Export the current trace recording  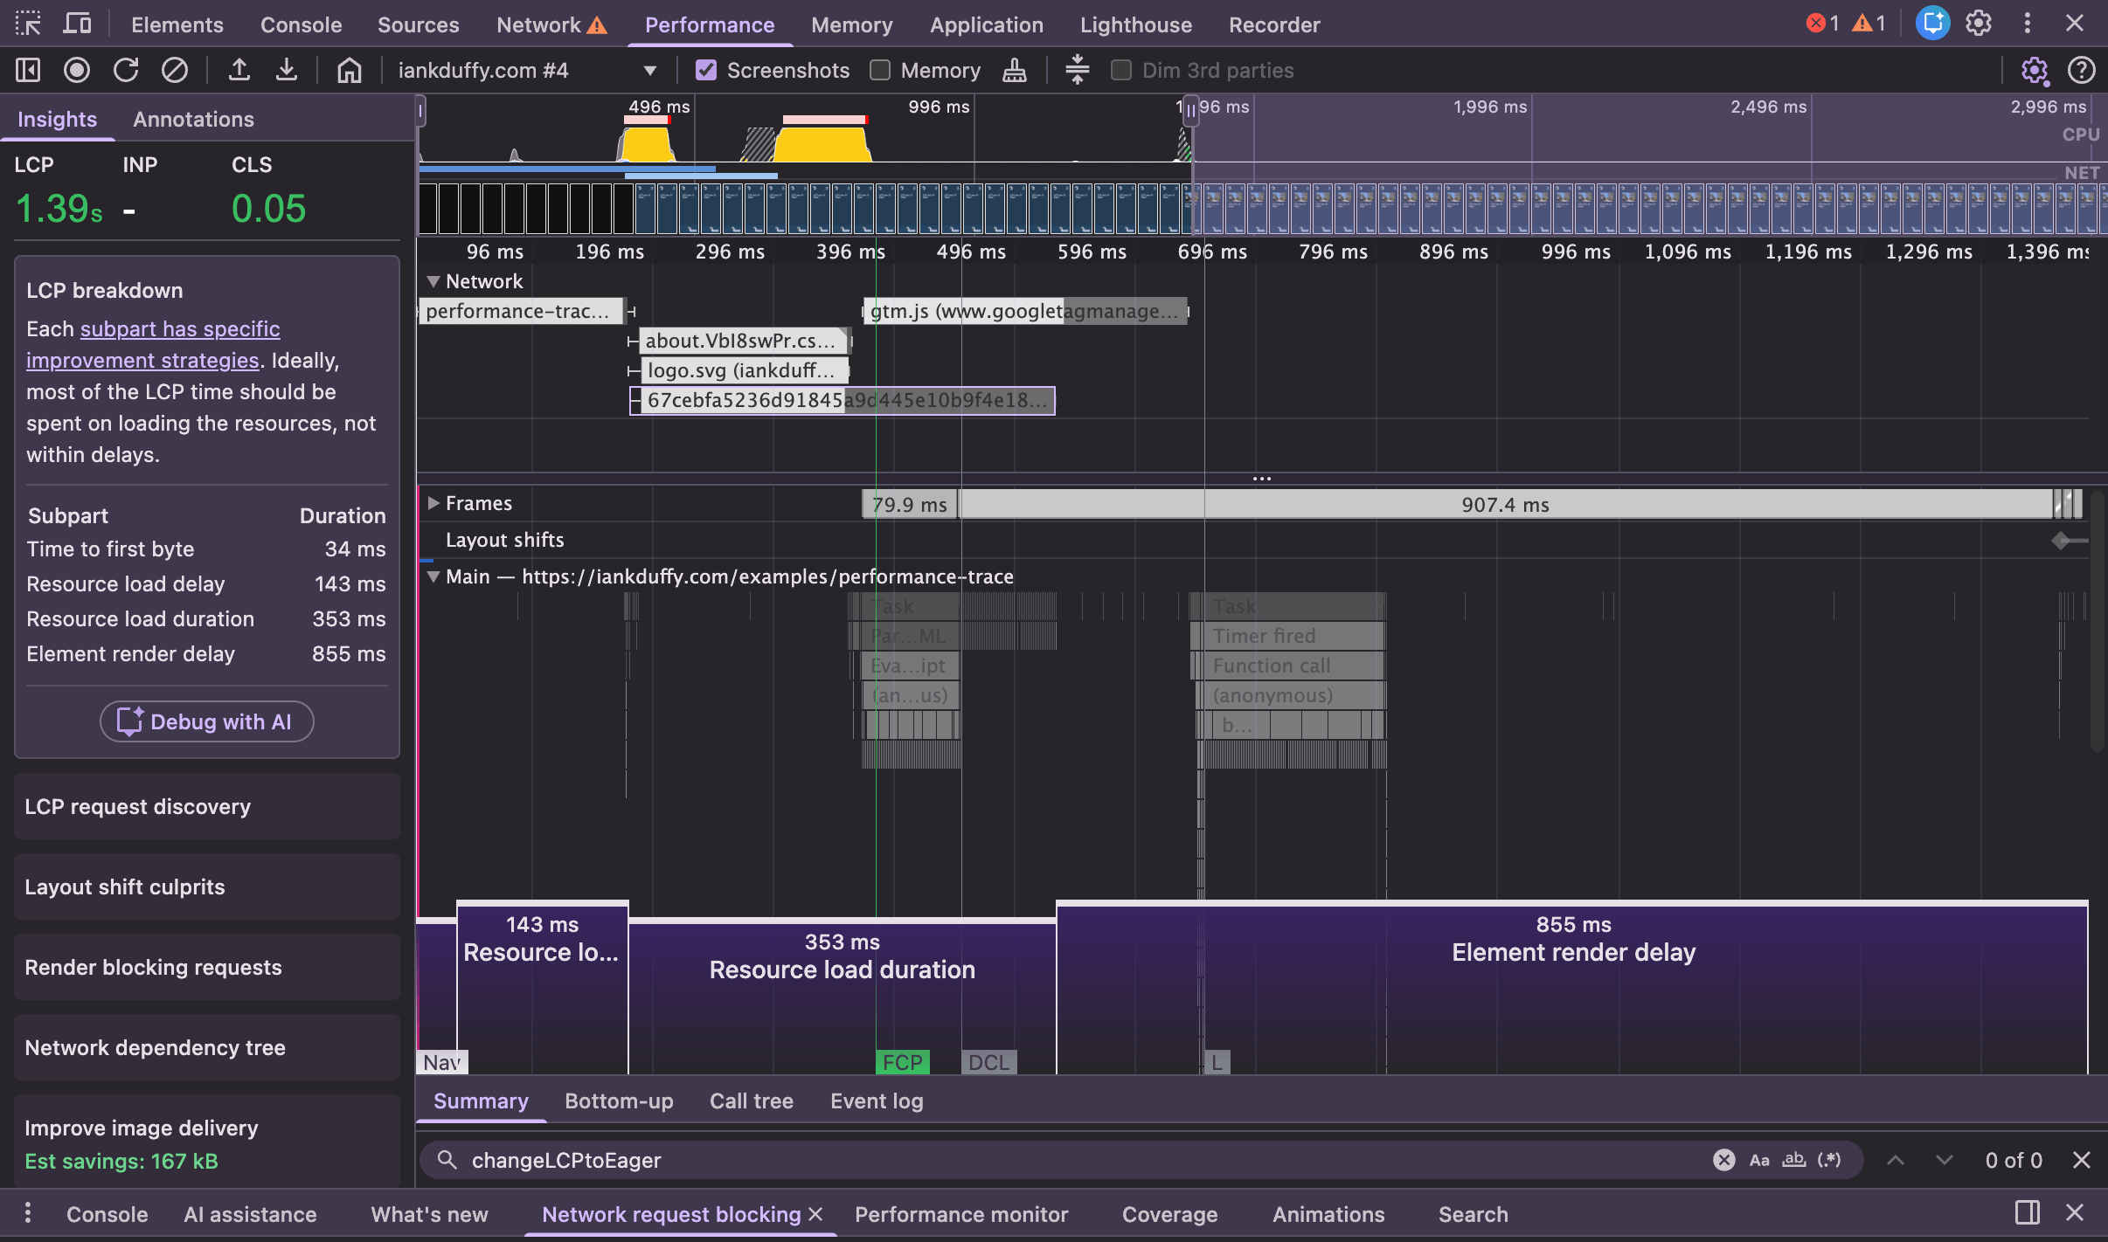[287, 70]
